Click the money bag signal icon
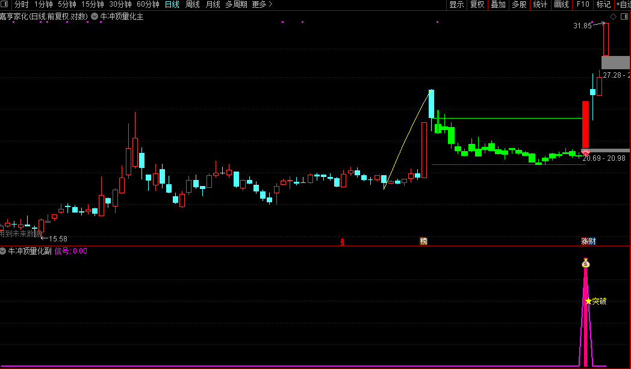The image size is (631, 369). [585, 263]
